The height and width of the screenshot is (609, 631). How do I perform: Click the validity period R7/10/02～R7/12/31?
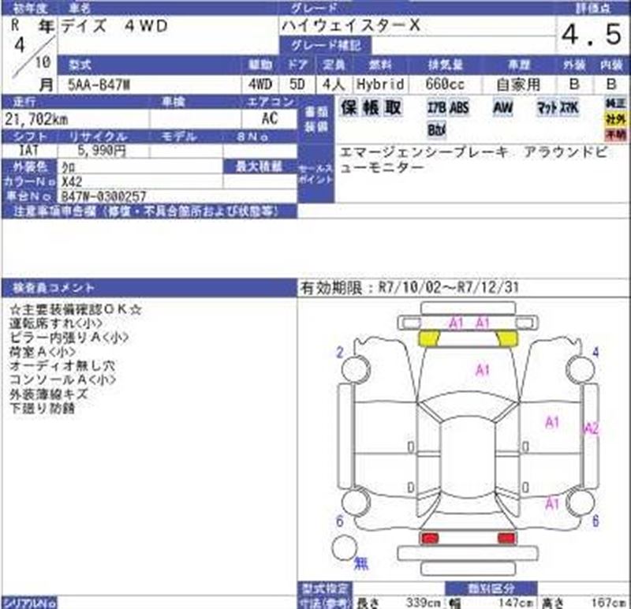pyautogui.click(x=448, y=287)
